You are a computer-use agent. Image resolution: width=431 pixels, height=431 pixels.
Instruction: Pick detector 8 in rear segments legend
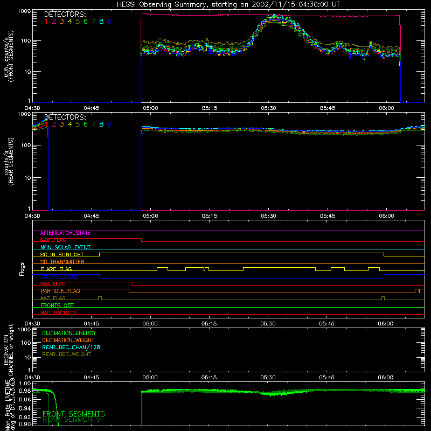[101, 124]
